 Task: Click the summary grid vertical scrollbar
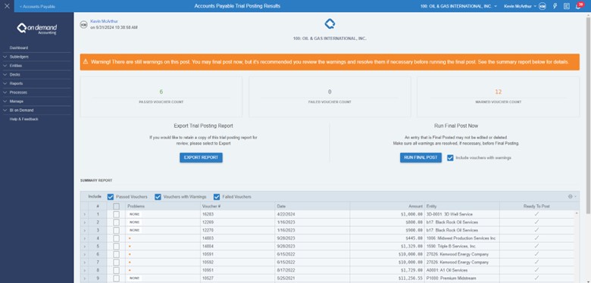click(x=577, y=247)
